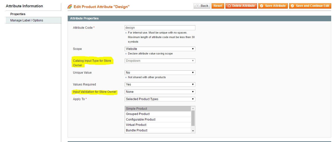Click the Reset button

(x=218, y=6)
